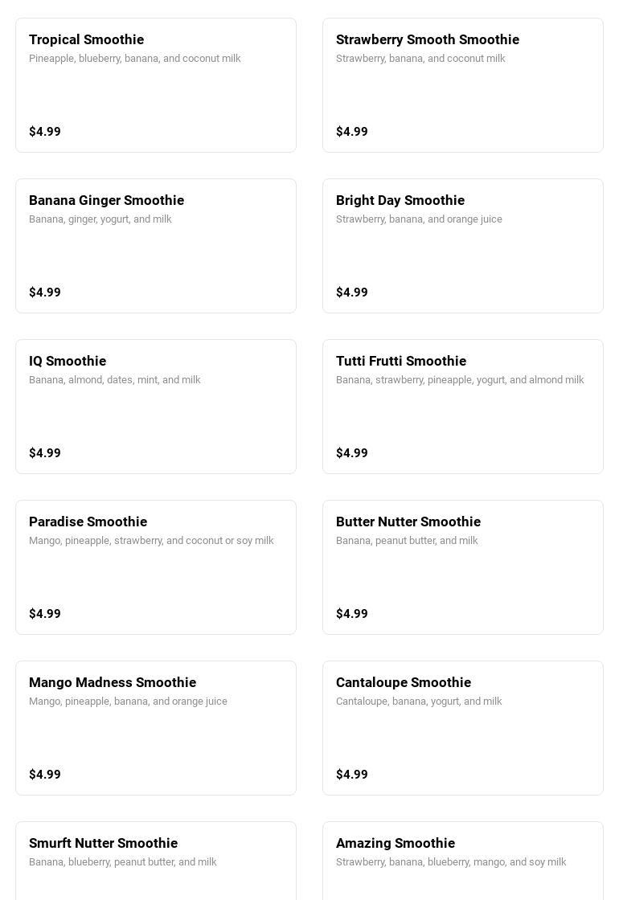Click the Butter Nutter Smoothie price
Viewport: 619px width, 900px height.
[x=352, y=614]
